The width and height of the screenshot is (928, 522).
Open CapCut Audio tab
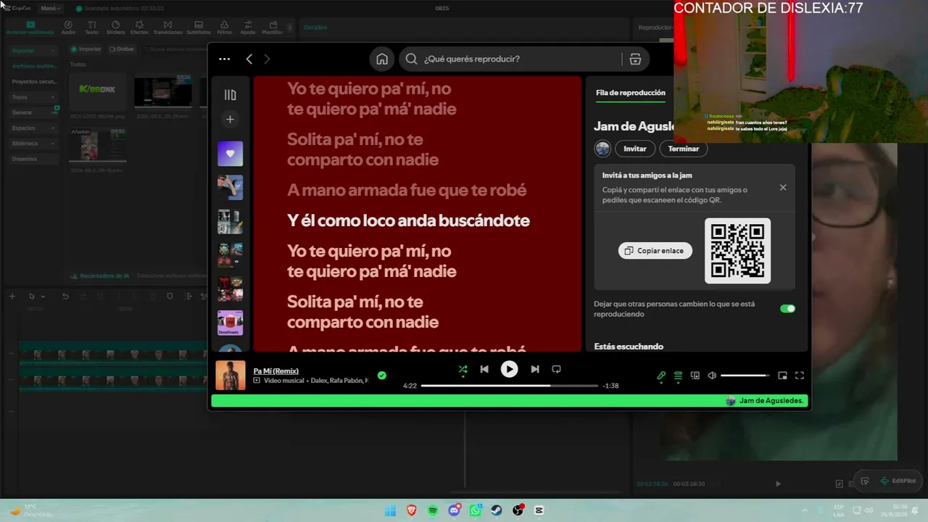68,28
